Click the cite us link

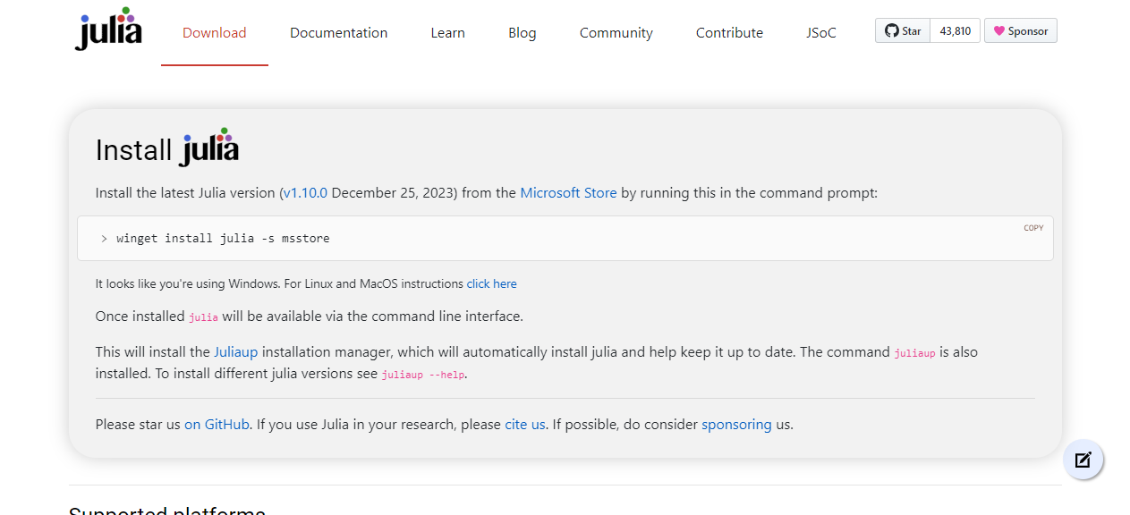tap(524, 425)
